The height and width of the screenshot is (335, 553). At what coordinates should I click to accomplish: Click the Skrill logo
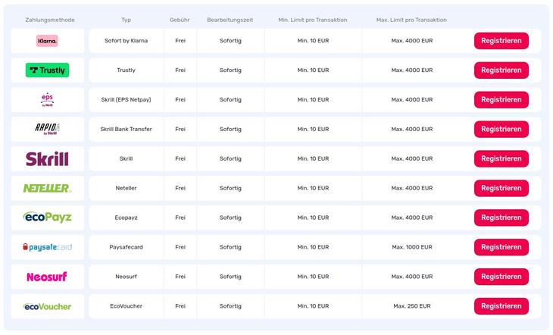47,159
